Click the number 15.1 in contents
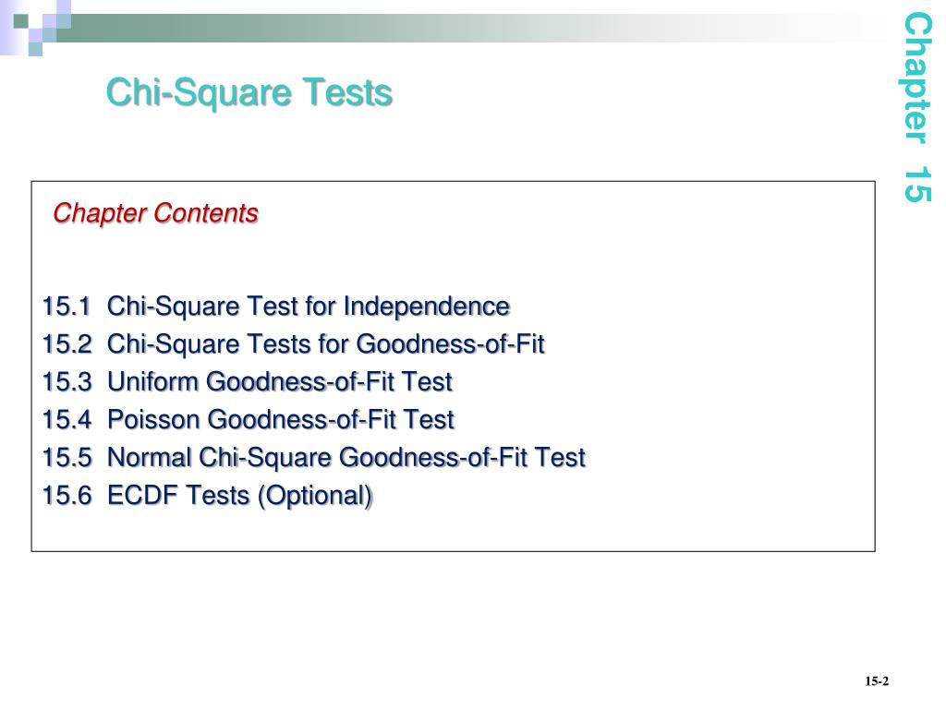The height and width of the screenshot is (709, 946). click(67, 306)
